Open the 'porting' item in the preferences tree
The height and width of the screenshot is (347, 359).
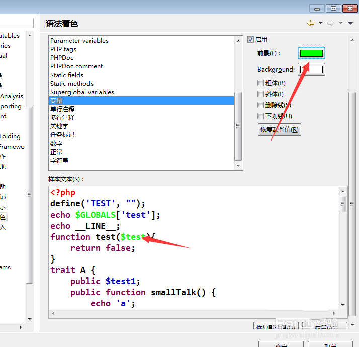[11, 106]
